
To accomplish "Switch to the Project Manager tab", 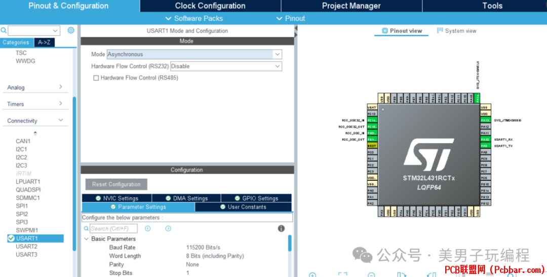I will 351,6.
